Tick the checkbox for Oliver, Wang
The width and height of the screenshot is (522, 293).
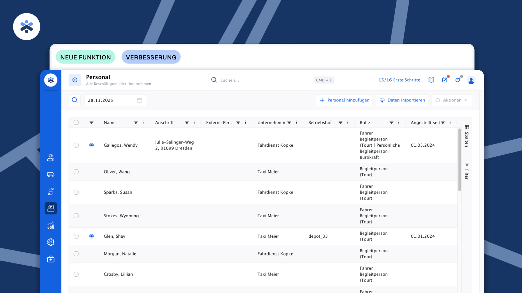click(x=76, y=172)
